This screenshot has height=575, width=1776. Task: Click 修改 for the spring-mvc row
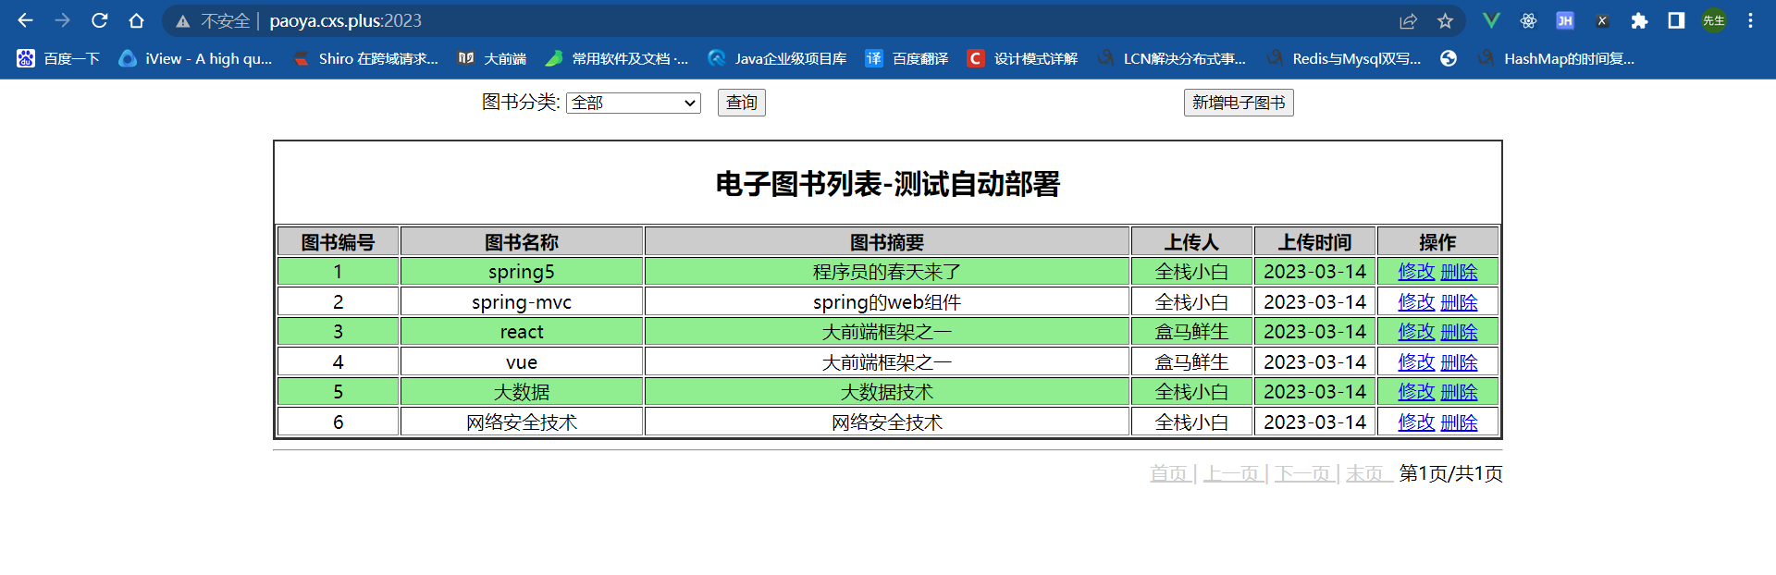pos(1416,302)
